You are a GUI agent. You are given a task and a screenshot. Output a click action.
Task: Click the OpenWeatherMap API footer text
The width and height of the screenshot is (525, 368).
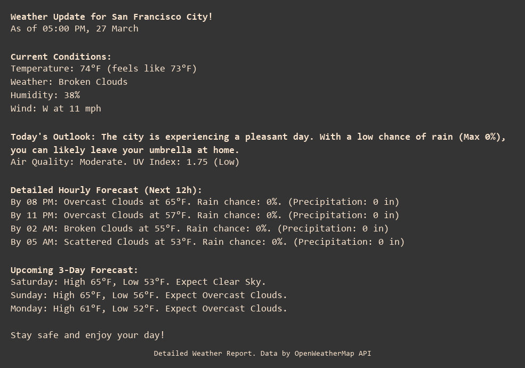pyautogui.click(x=262, y=353)
